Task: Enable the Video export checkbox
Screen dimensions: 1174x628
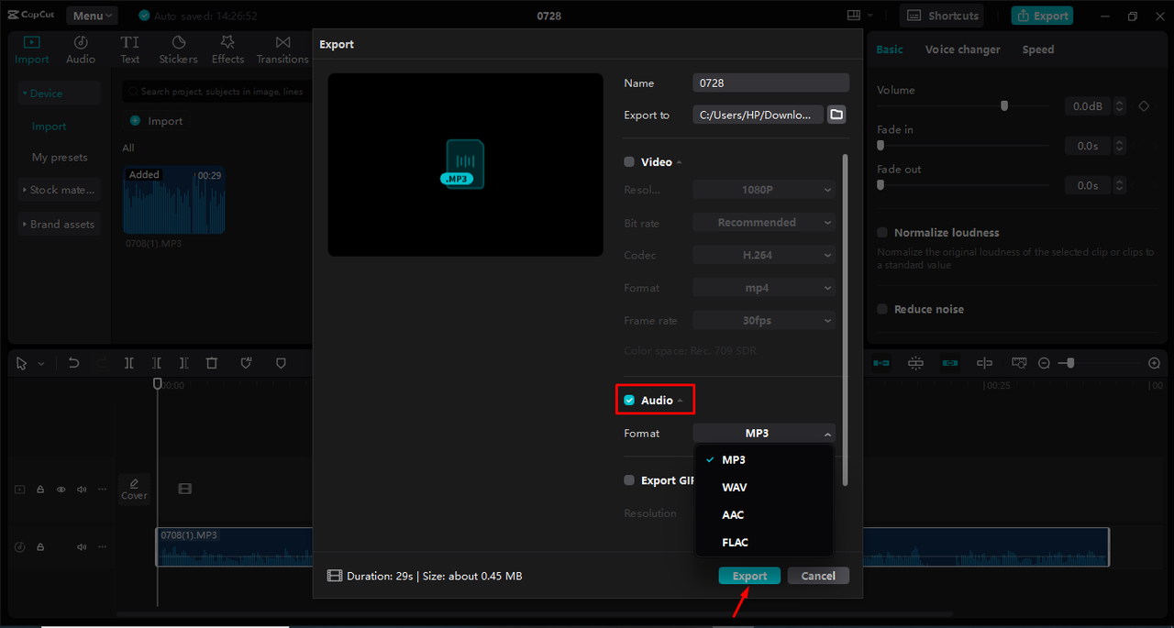Action: click(x=629, y=161)
